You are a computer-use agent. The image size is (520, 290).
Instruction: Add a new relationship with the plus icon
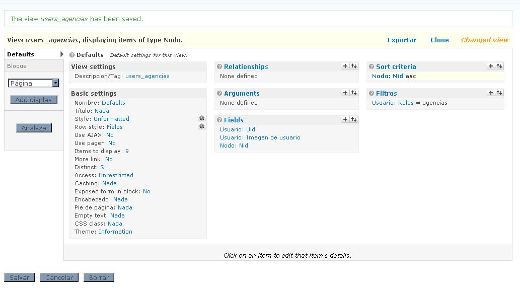click(x=344, y=66)
